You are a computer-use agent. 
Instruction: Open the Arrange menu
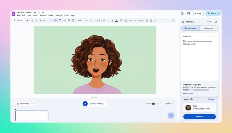pyautogui.click(x=59, y=15)
